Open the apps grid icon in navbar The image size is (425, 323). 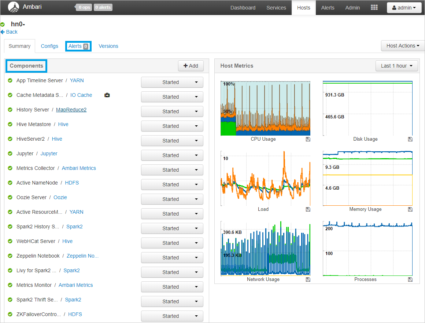click(x=374, y=8)
